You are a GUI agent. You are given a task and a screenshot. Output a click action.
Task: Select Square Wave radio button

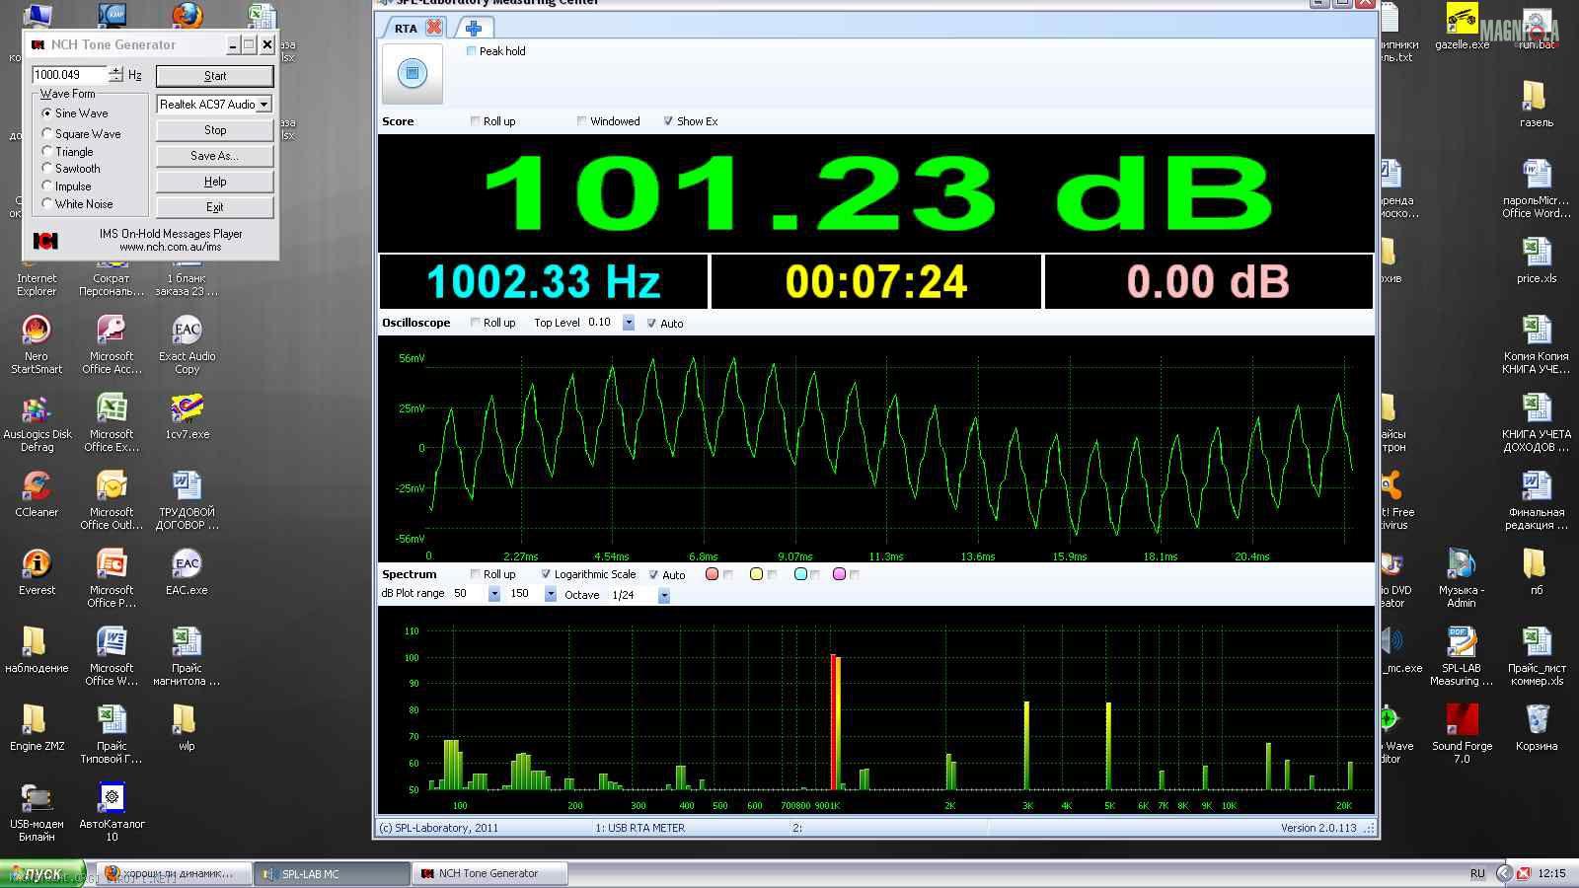47,133
